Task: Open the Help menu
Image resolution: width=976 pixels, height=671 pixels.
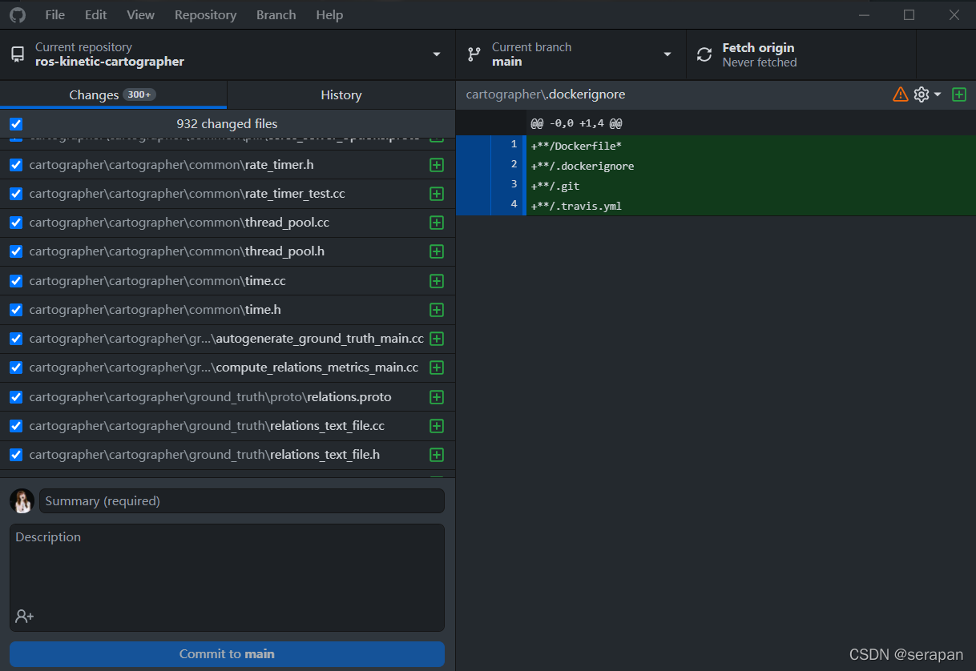Action: pos(329,14)
